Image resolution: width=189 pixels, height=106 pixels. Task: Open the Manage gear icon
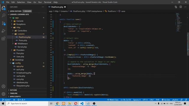[x=4, y=94]
